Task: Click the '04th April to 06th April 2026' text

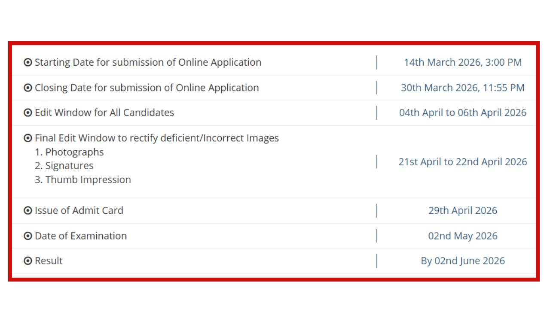Action: coord(462,113)
